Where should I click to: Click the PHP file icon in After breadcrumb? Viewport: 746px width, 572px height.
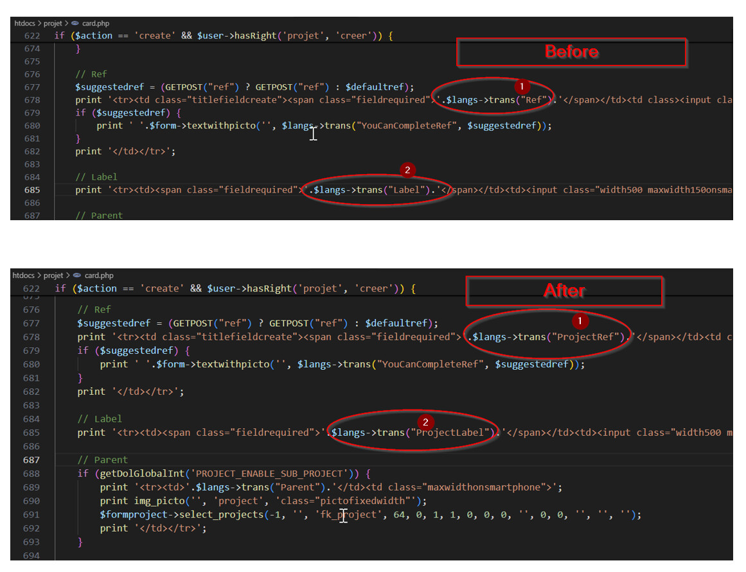78,275
